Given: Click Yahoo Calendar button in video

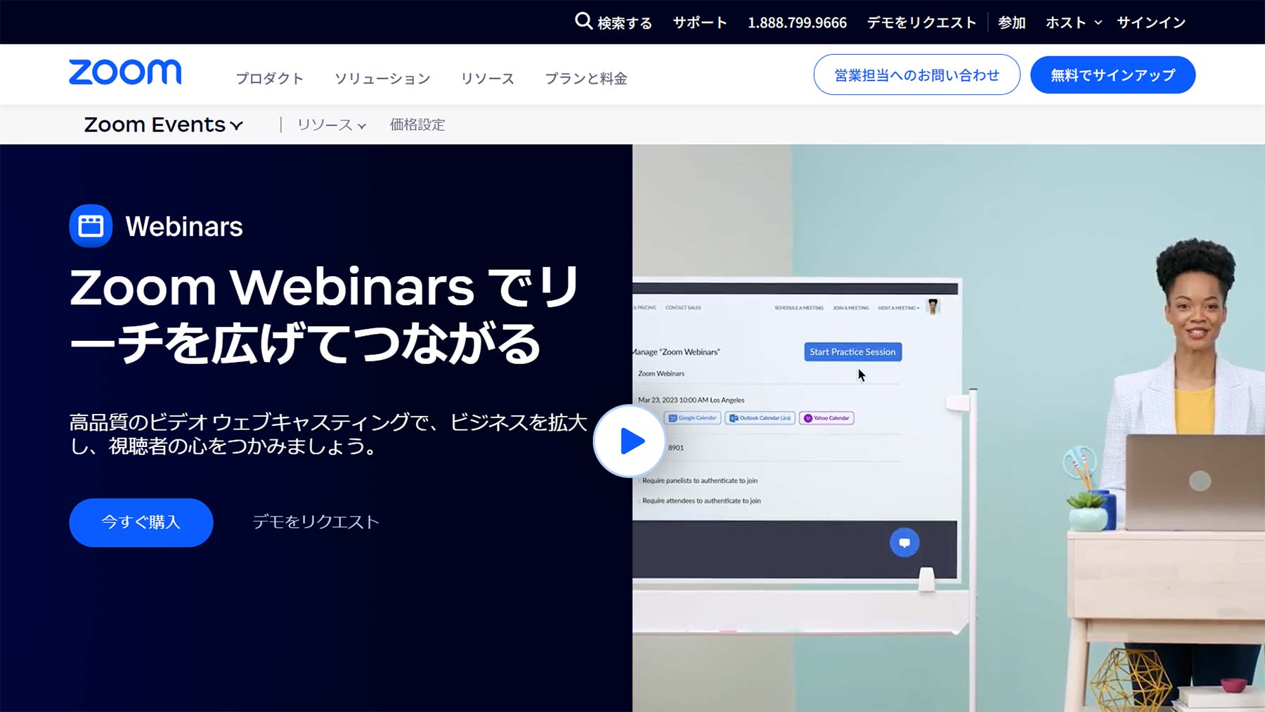Looking at the screenshot, I should click(826, 418).
